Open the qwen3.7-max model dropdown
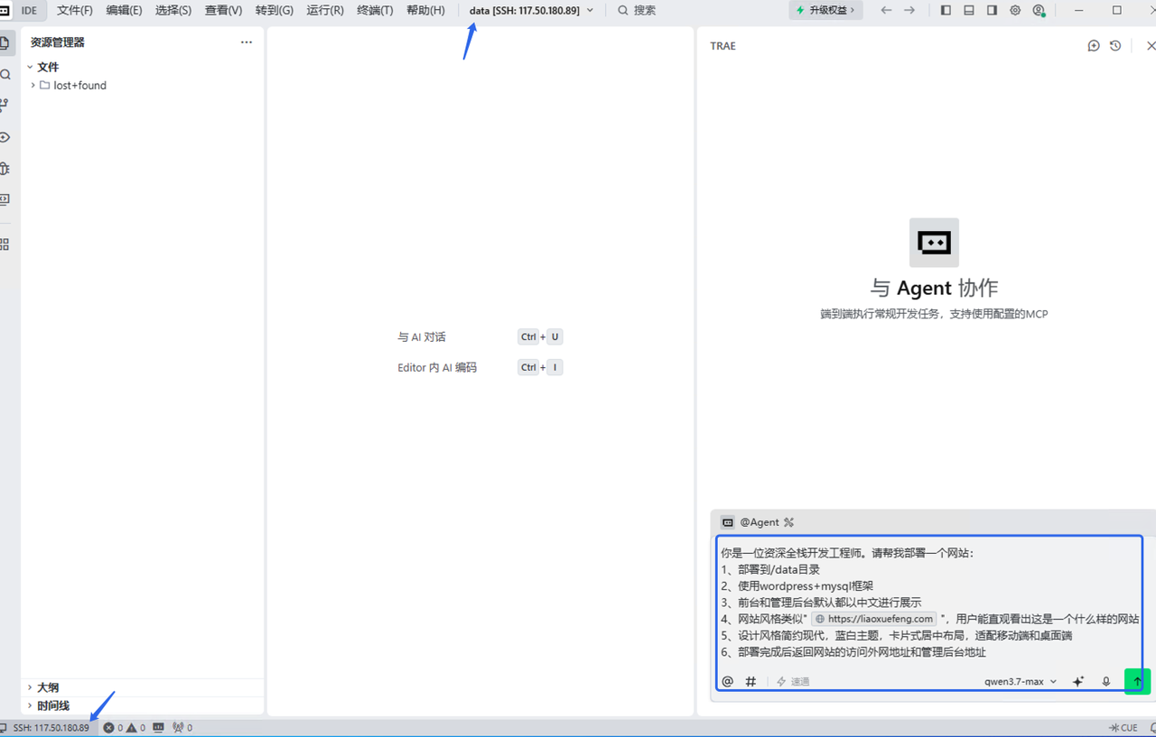Screen dimensions: 1156x737 tap(1021, 681)
